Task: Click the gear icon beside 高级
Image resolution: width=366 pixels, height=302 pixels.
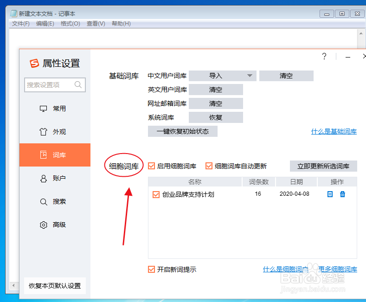Action: pyautogui.click(x=44, y=225)
